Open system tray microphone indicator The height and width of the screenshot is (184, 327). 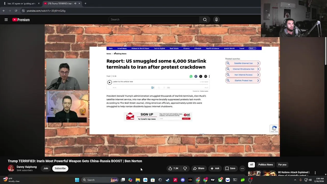point(300,180)
